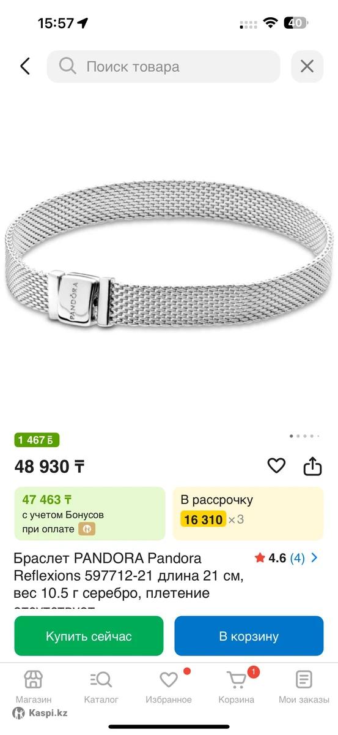Open the Pandora bracelet product photo
The width and height of the screenshot is (338, 735).
click(169, 257)
